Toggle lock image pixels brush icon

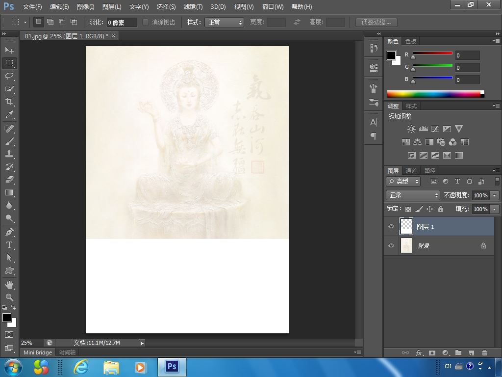coord(419,209)
